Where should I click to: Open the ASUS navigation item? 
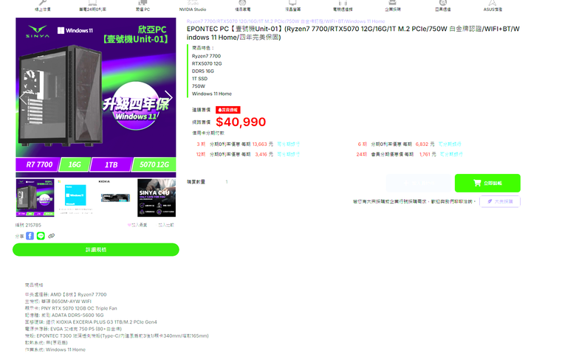click(493, 6)
